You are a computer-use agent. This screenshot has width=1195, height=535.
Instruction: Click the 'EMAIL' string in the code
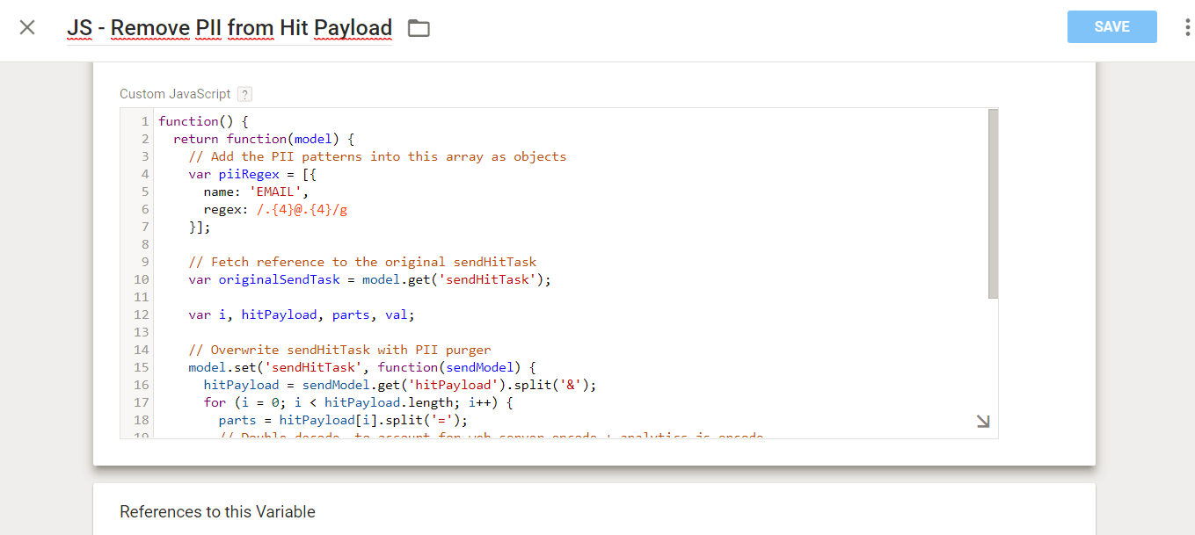(x=280, y=192)
